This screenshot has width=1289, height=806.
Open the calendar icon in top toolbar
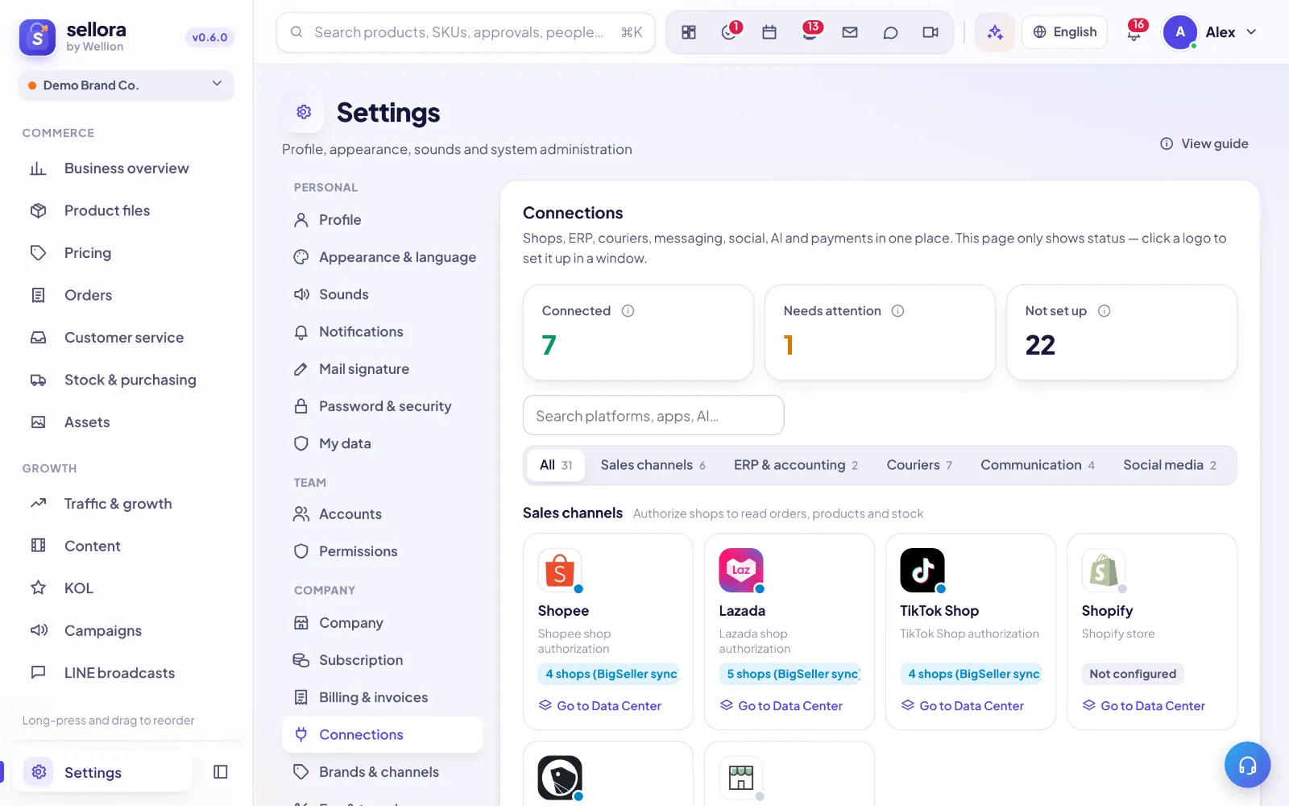pos(769,32)
